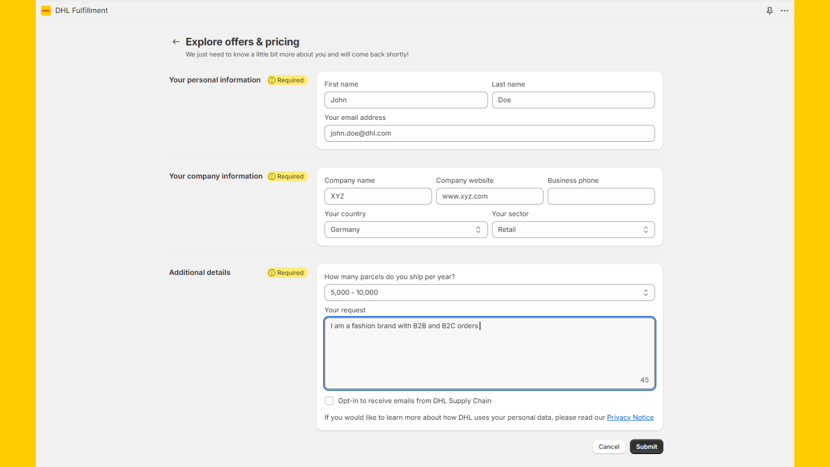830x467 pixels.
Task: Click inside the First name field
Action: [406, 100]
